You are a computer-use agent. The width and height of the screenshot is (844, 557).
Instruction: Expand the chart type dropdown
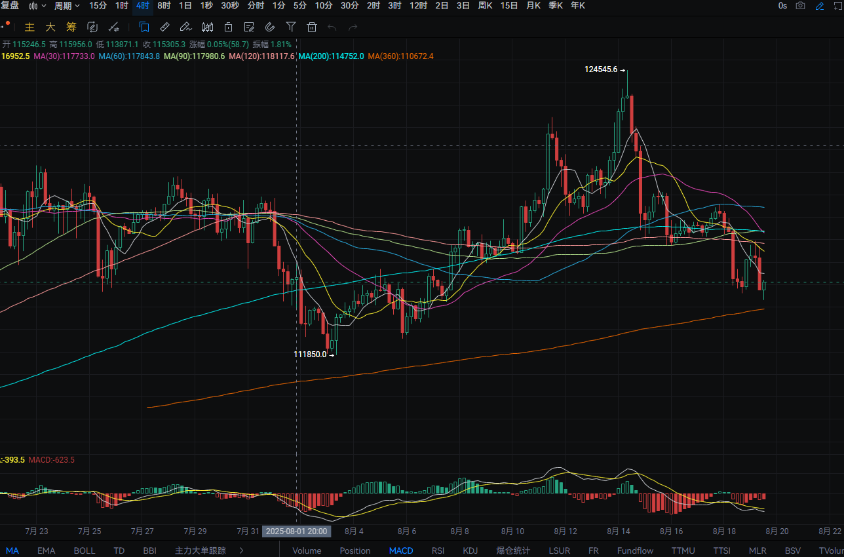coord(38,6)
